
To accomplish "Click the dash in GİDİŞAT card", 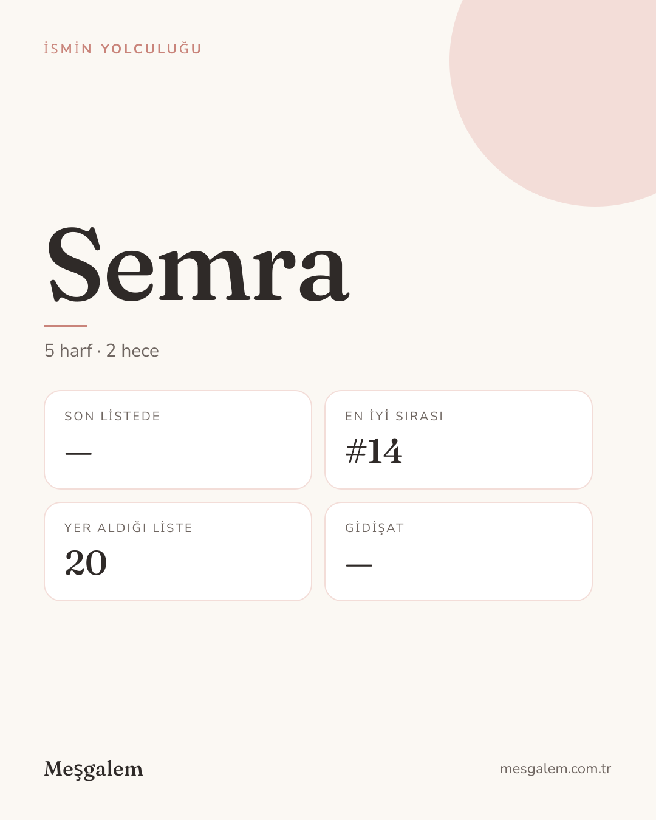I will tap(359, 565).
